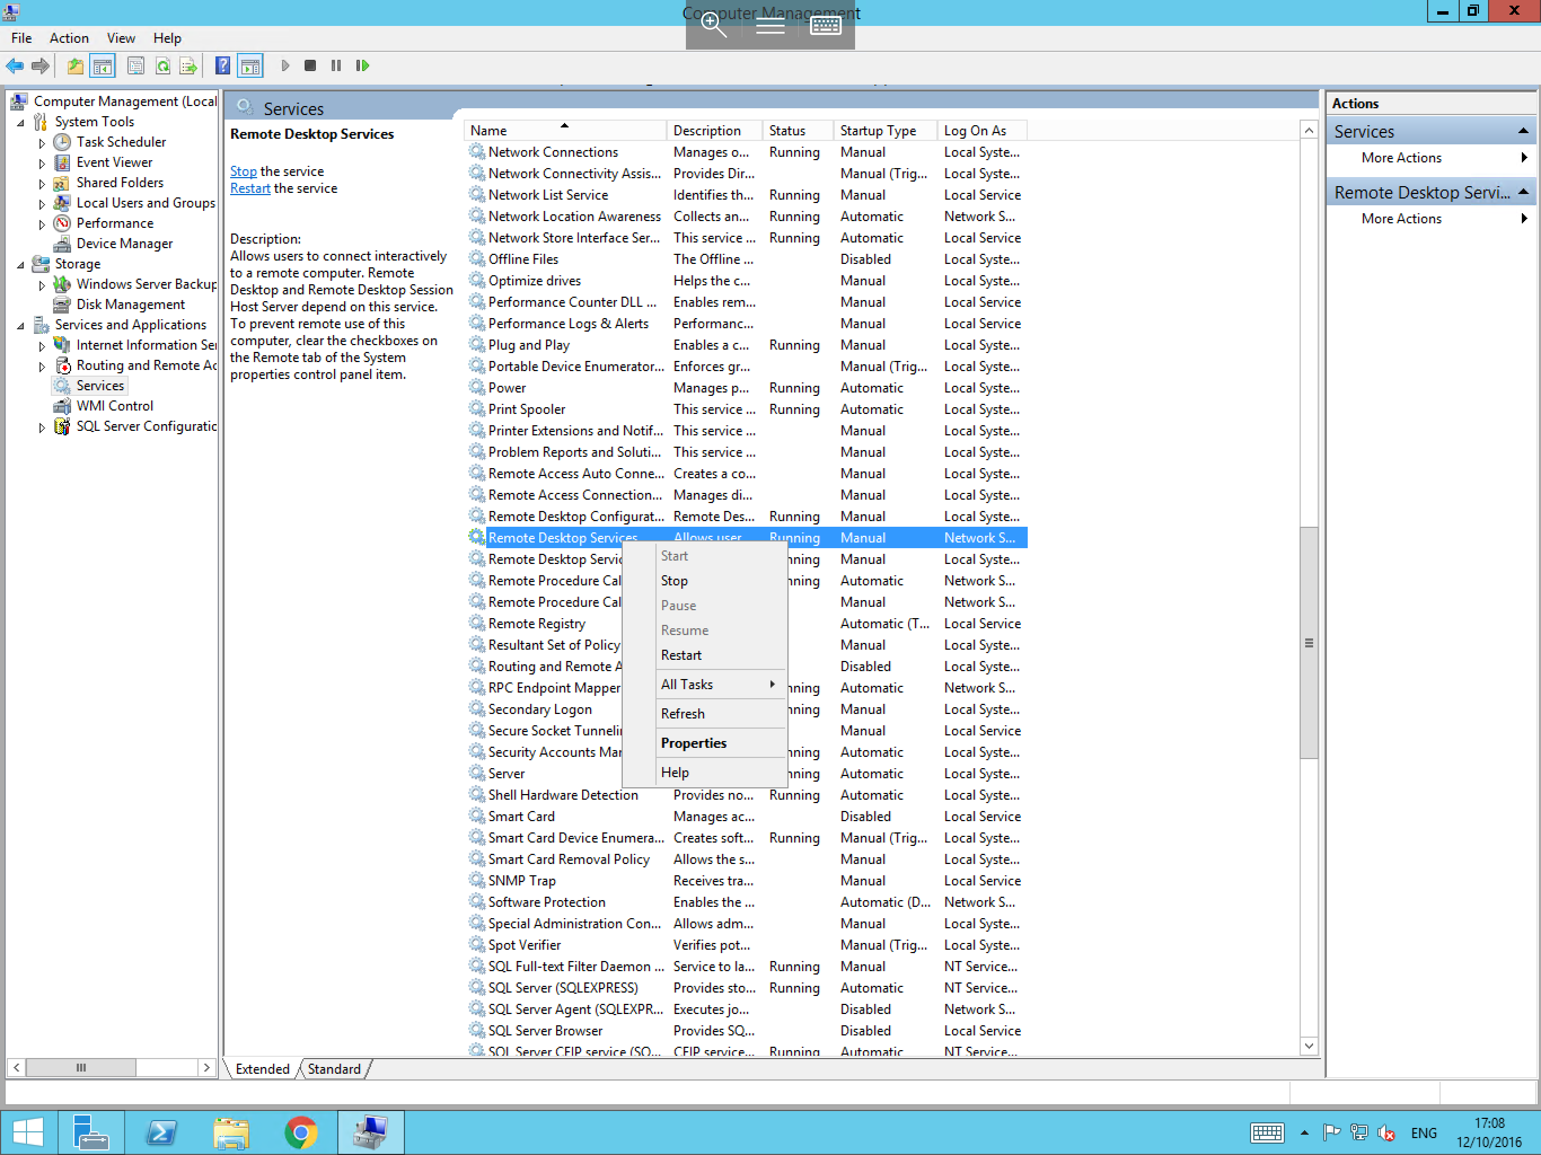The image size is (1541, 1155).
Task: Click the Start Service play icon
Action: point(285,65)
